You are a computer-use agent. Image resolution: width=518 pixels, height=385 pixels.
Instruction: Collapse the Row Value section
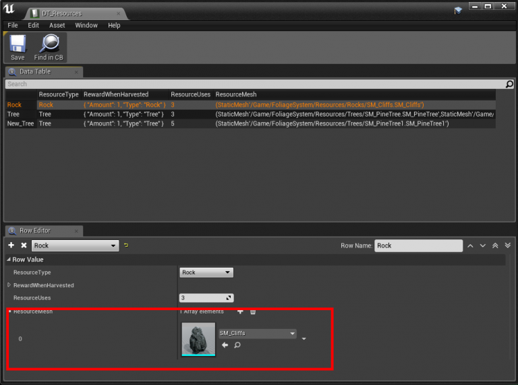point(9,260)
